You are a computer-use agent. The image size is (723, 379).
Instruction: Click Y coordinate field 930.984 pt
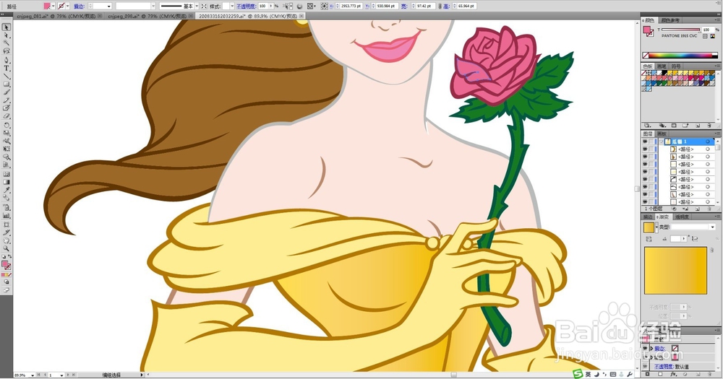point(386,6)
